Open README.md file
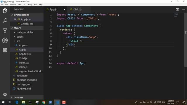This screenshot has width=187, height=105. pyautogui.click(x=27, y=89)
